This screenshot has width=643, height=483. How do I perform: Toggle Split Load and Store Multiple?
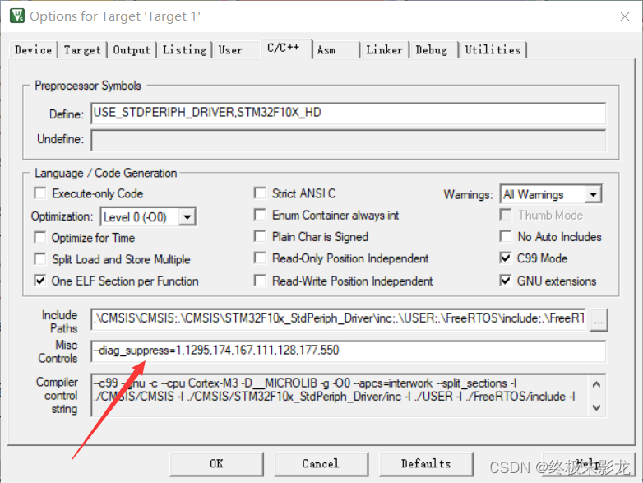(40, 259)
